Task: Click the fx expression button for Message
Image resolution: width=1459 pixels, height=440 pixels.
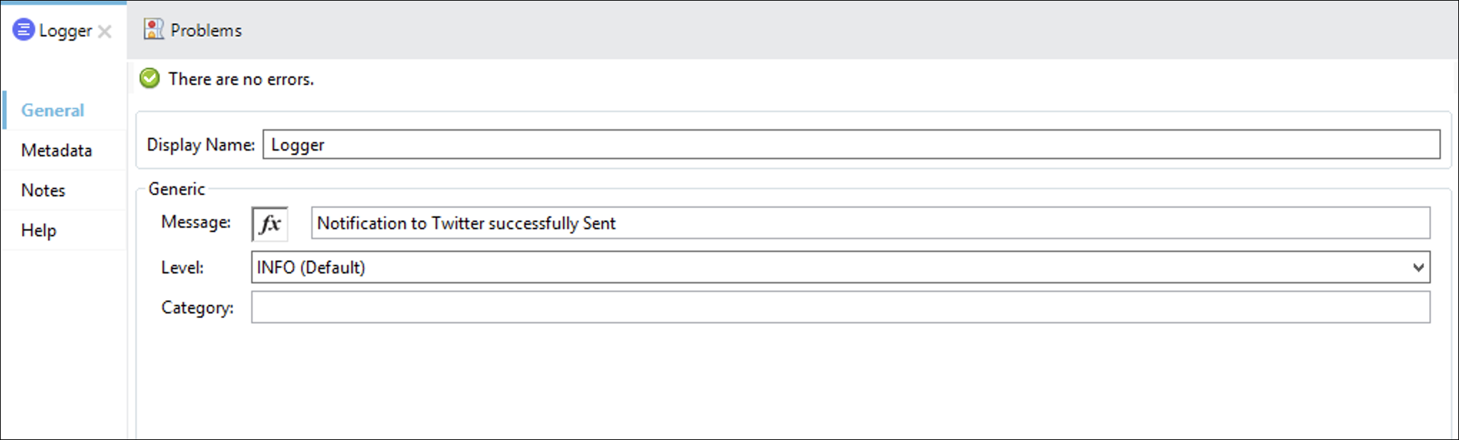Action: pos(270,224)
